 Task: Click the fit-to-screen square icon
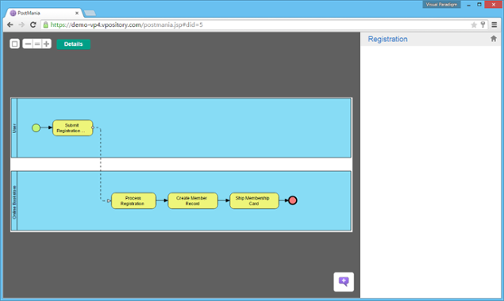15,44
